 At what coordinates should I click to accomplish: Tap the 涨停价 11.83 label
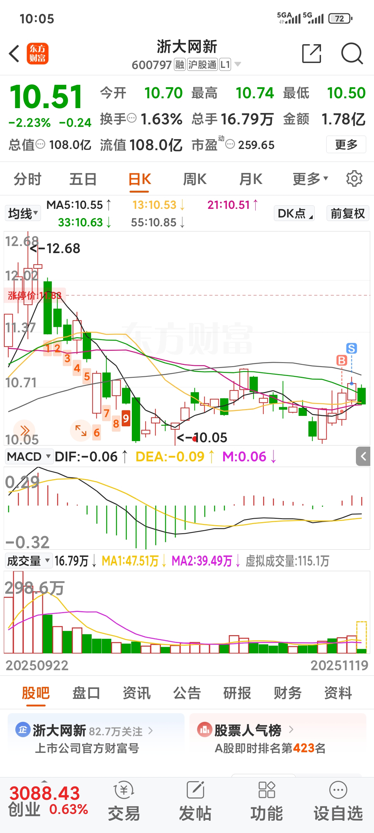[35, 295]
